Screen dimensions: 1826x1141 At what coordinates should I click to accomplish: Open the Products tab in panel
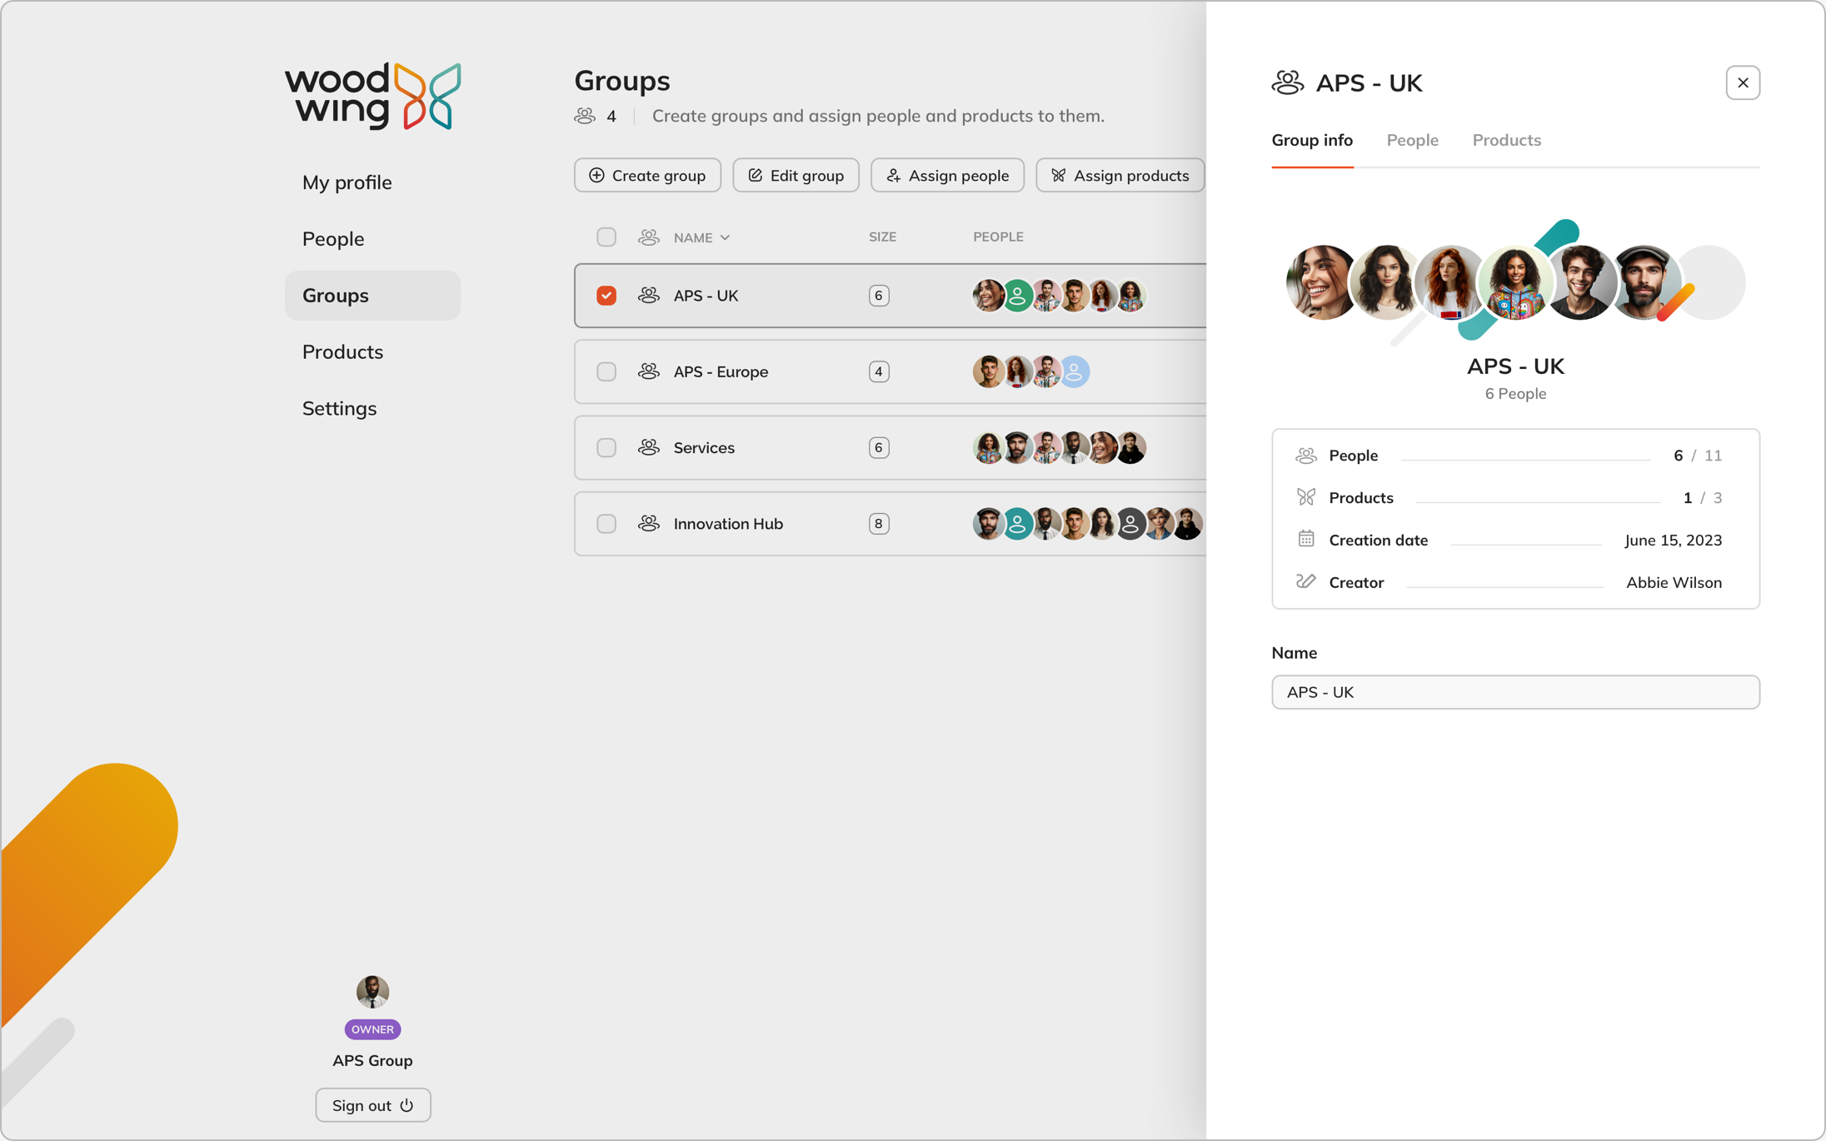pos(1506,140)
